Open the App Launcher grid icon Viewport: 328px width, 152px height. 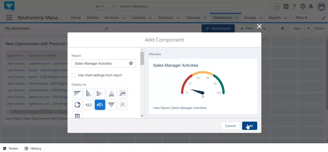(9, 17)
